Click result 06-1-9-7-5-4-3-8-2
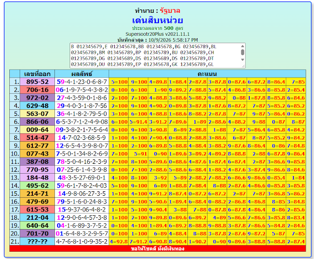 (82, 90)
